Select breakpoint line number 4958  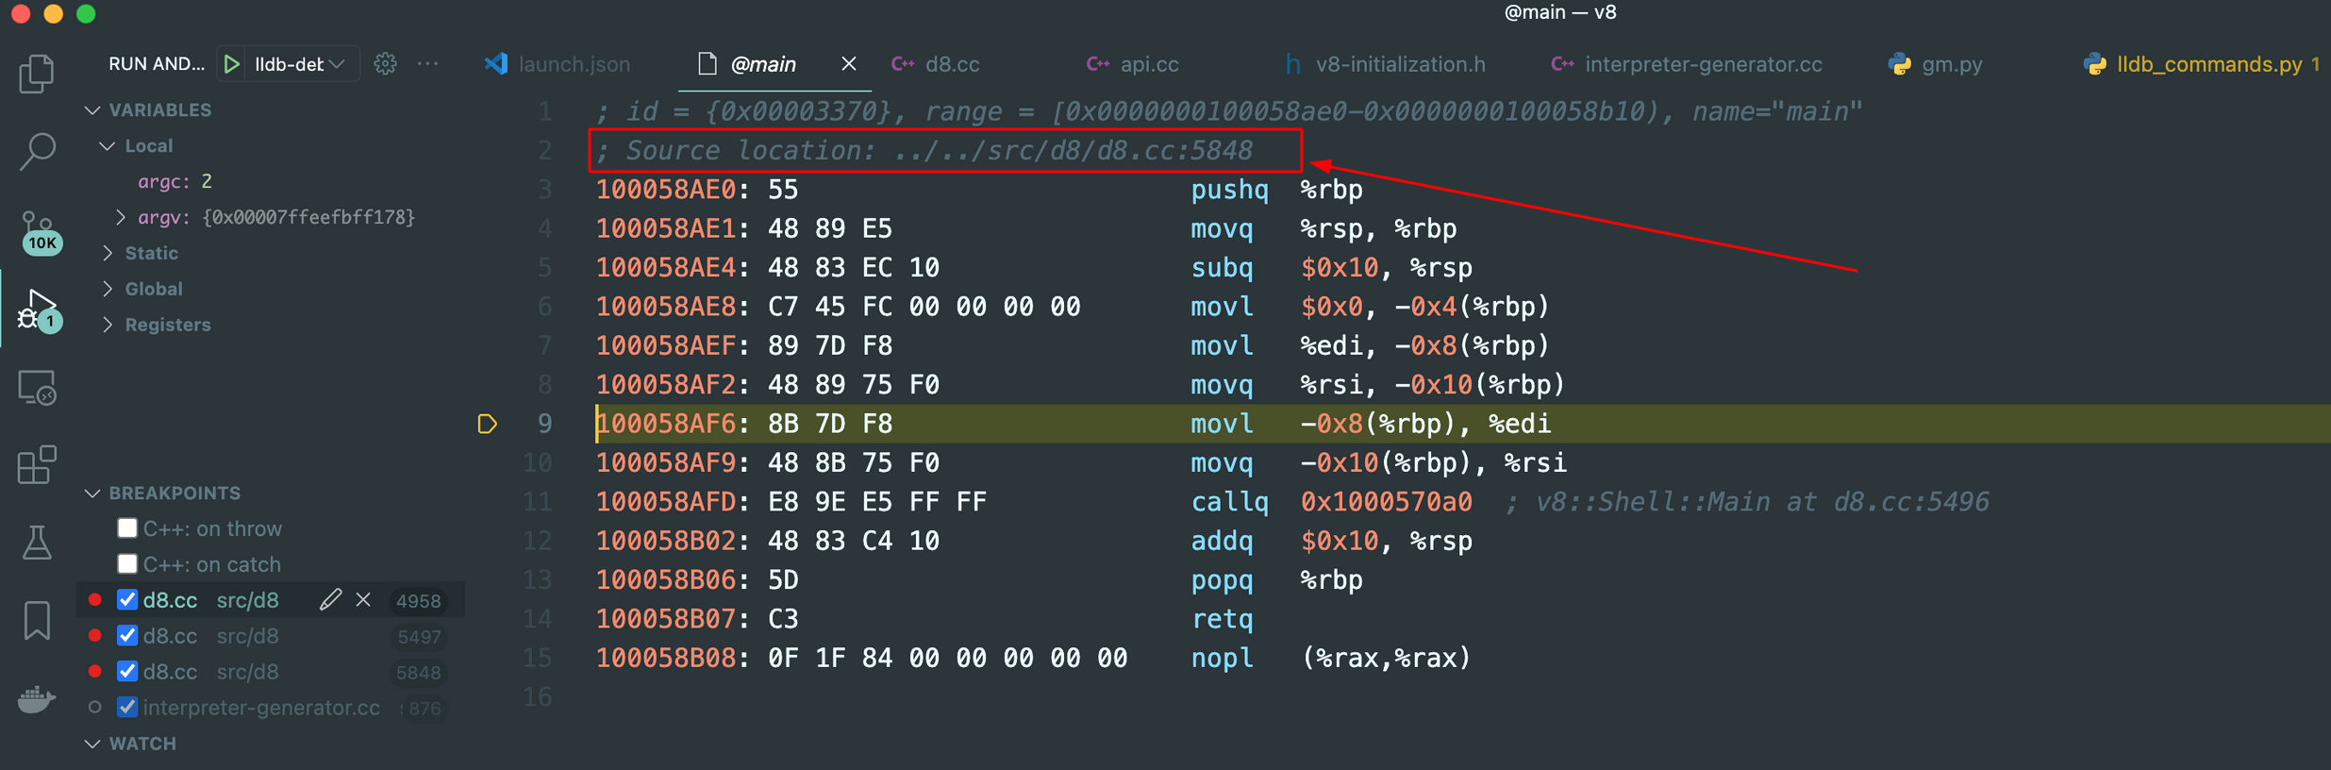(x=419, y=601)
